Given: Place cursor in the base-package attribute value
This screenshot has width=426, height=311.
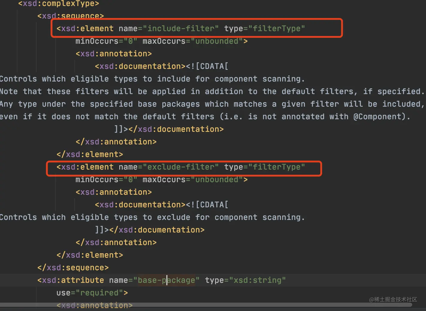Looking at the screenshot, I should point(166,280).
